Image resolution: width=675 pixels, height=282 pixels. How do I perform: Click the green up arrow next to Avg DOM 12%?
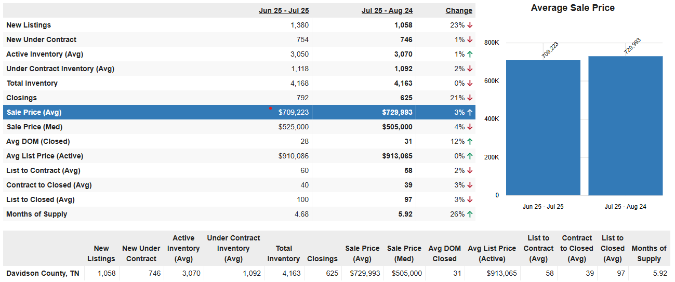tap(470, 141)
